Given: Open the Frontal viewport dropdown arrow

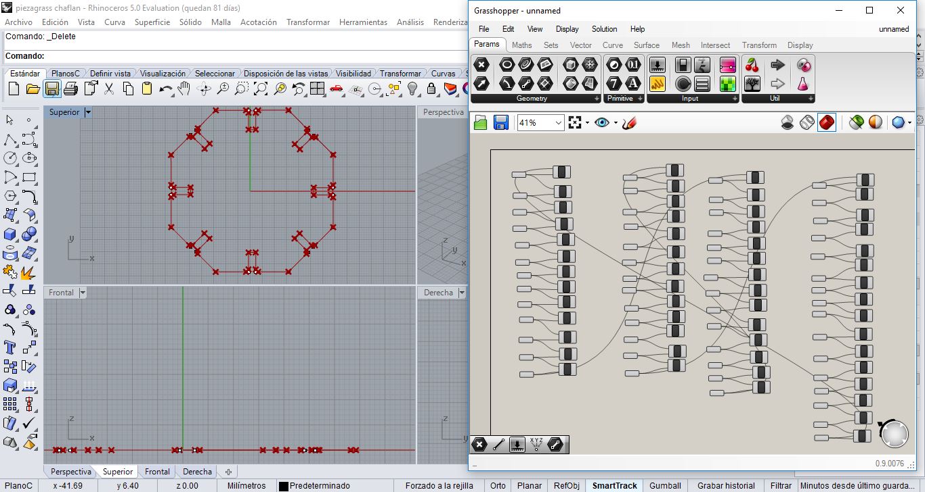Looking at the screenshot, I should (83, 293).
